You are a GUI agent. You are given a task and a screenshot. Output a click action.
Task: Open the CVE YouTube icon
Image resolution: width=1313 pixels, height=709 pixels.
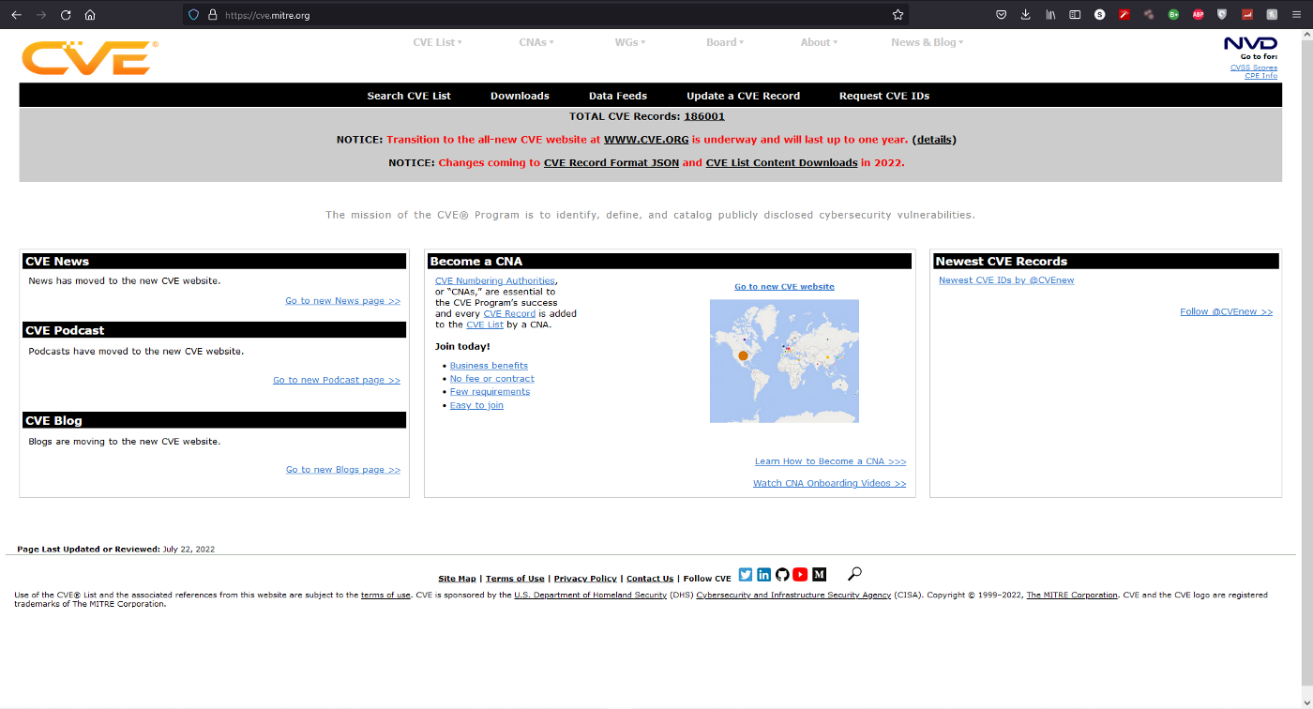(800, 575)
